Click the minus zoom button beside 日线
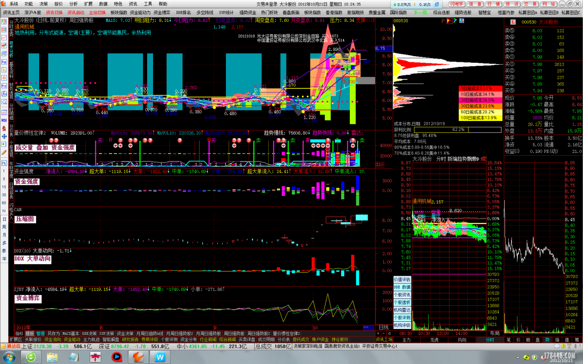Image resolution: width=583 pixels, height=364 pixels. pos(383,334)
